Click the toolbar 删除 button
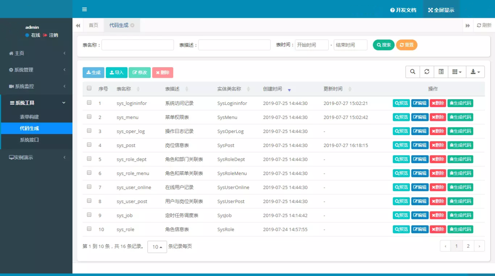Image resolution: width=495 pixels, height=276 pixels. point(163,73)
